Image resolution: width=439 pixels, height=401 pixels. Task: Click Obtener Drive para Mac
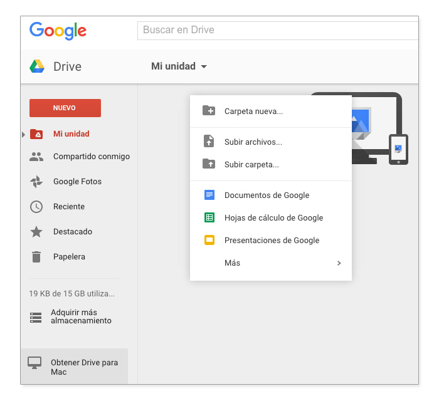(74, 367)
